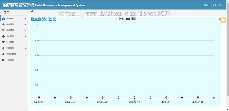
Task: Click the [退出] logout link
Action: pos(221,5)
